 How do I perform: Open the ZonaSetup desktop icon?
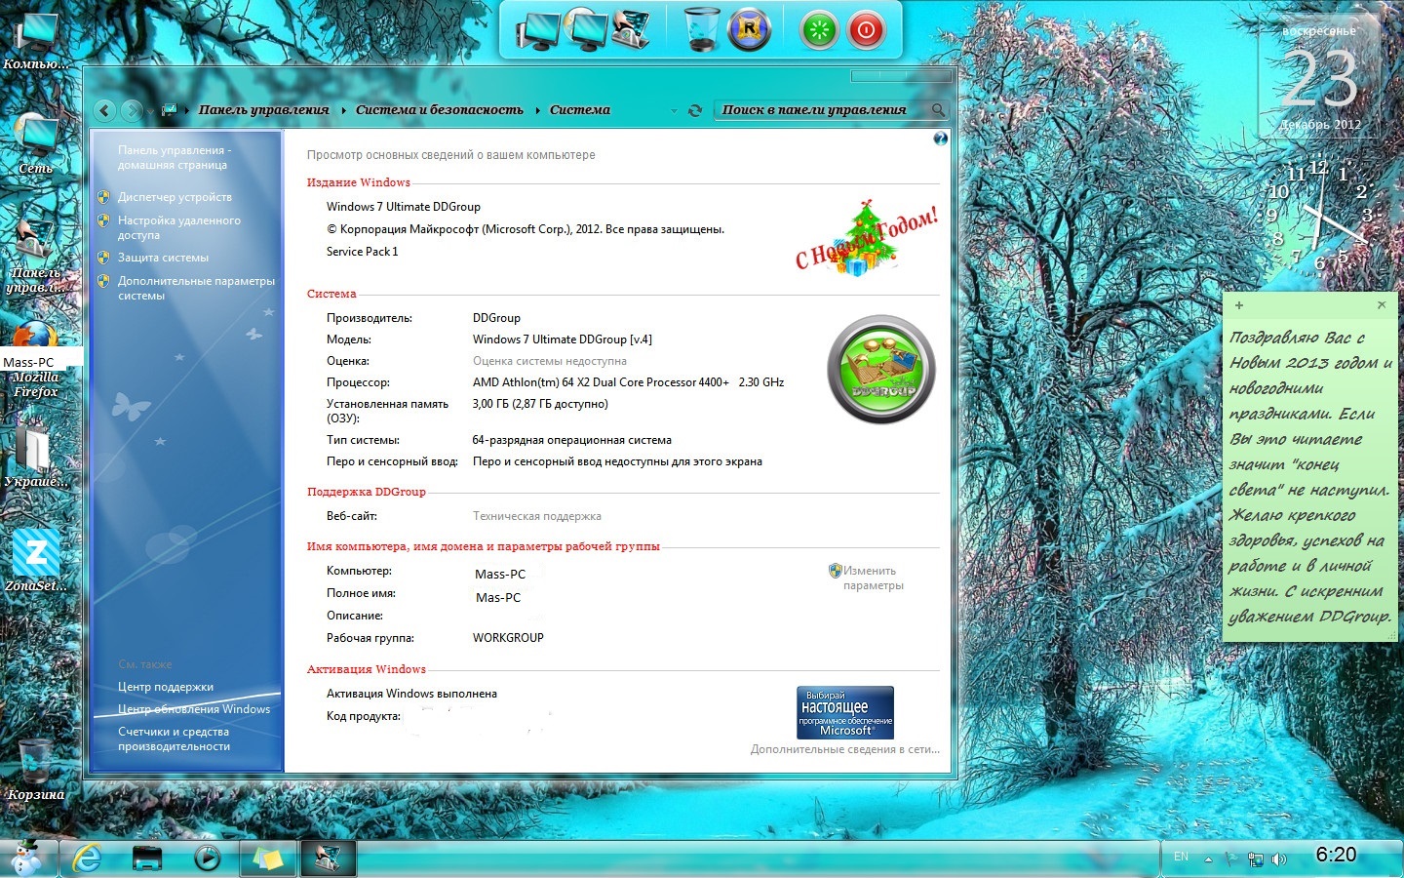pyautogui.click(x=36, y=560)
